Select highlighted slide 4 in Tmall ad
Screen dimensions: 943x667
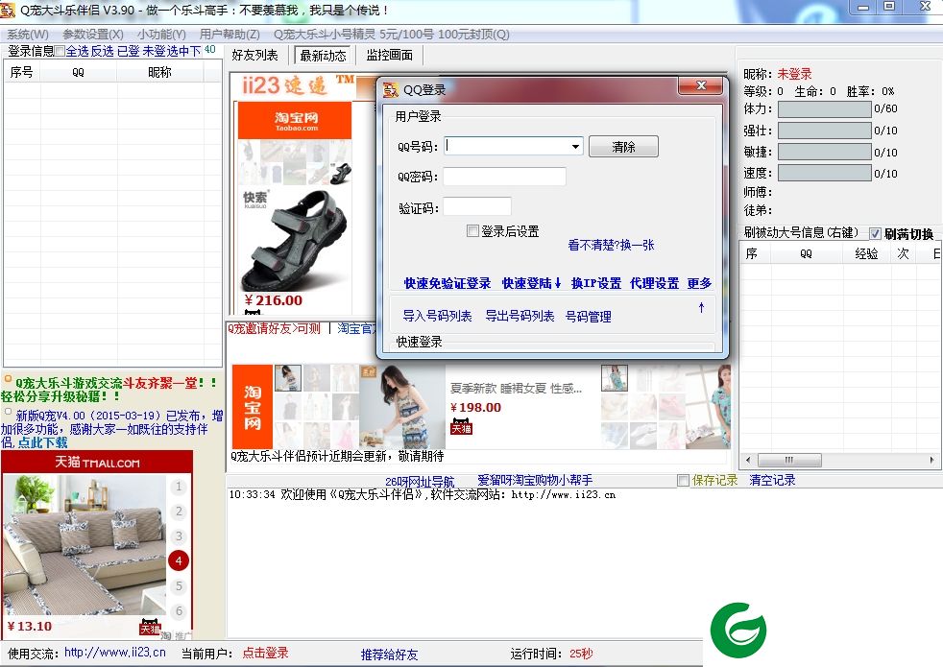pos(179,560)
